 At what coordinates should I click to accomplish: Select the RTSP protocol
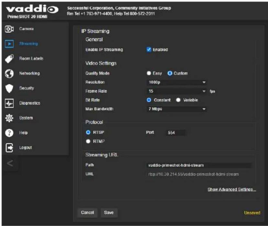88,132
